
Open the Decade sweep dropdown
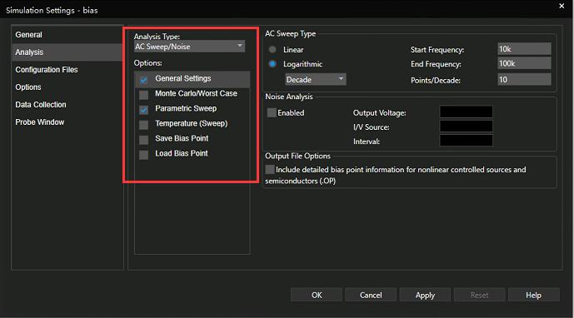click(316, 79)
